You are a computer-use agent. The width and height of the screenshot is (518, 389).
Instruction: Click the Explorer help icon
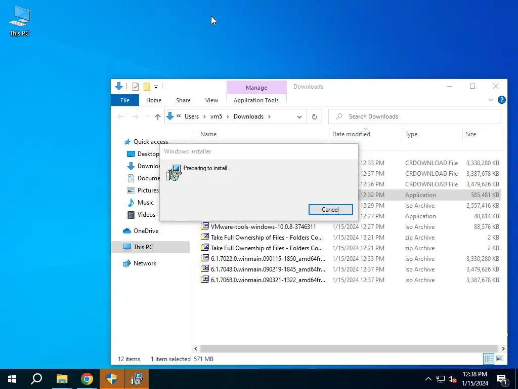coord(501,100)
